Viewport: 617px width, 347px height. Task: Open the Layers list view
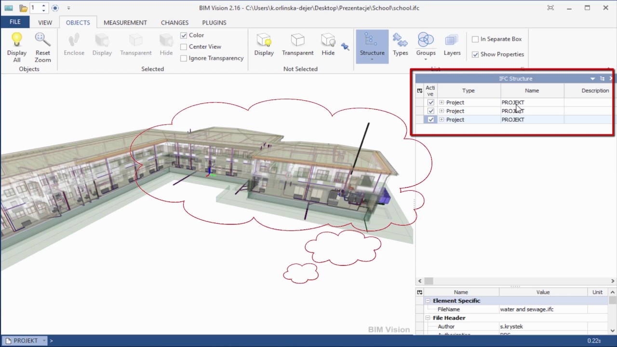(x=452, y=45)
